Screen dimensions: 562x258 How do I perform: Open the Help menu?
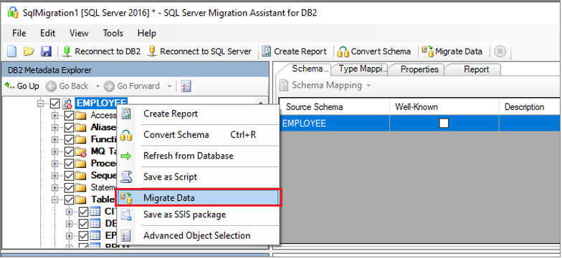(146, 33)
